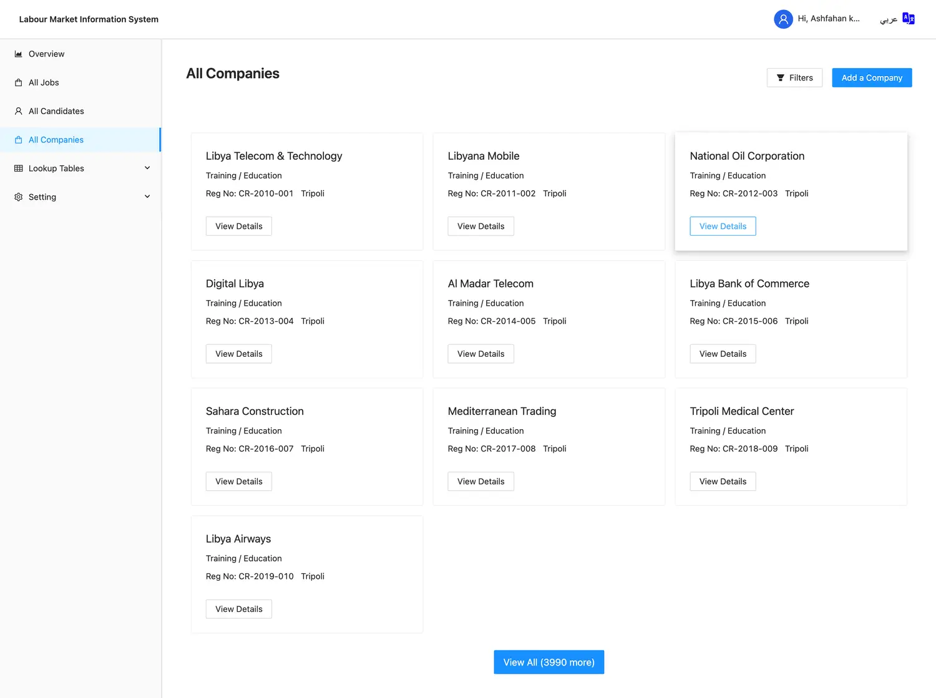Click the All Candidates person icon
Image resolution: width=936 pixels, height=698 pixels.
click(x=19, y=112)
